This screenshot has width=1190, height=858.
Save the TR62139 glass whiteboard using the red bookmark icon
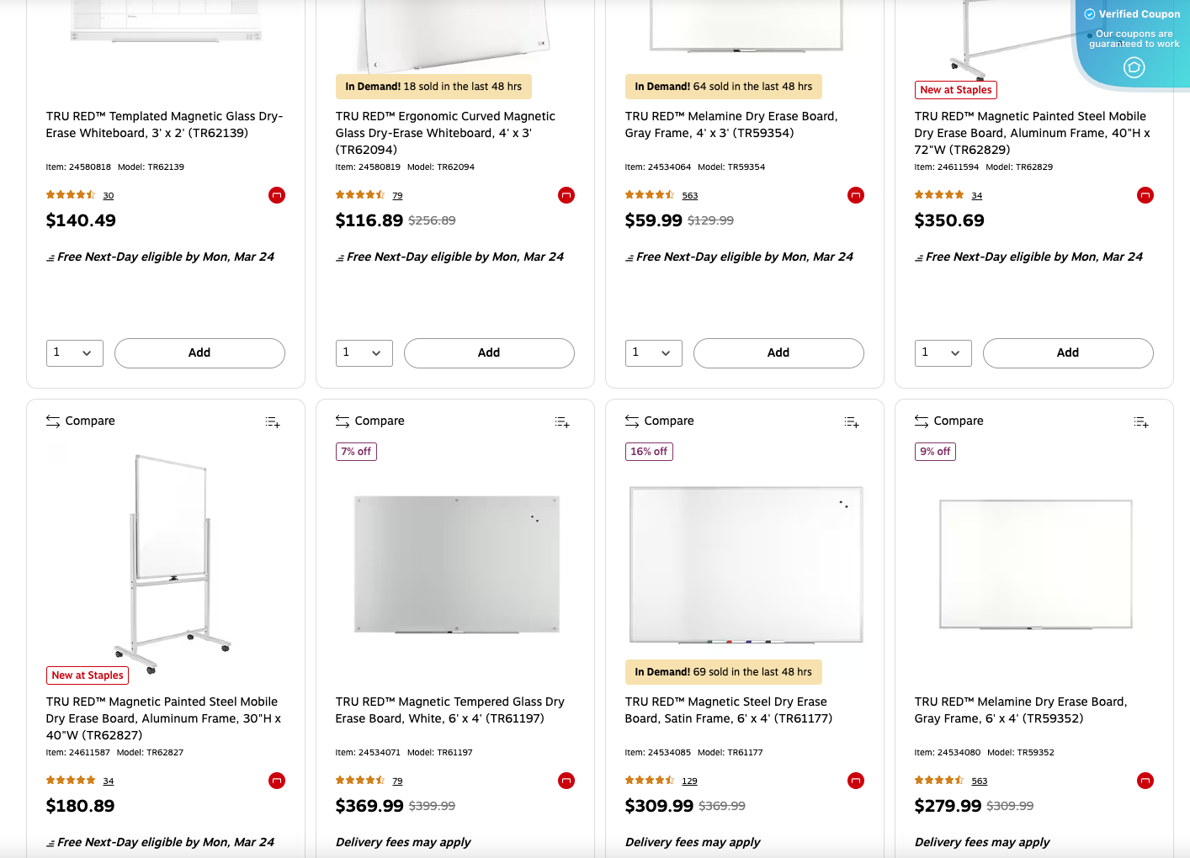click(x=276, y=194)
